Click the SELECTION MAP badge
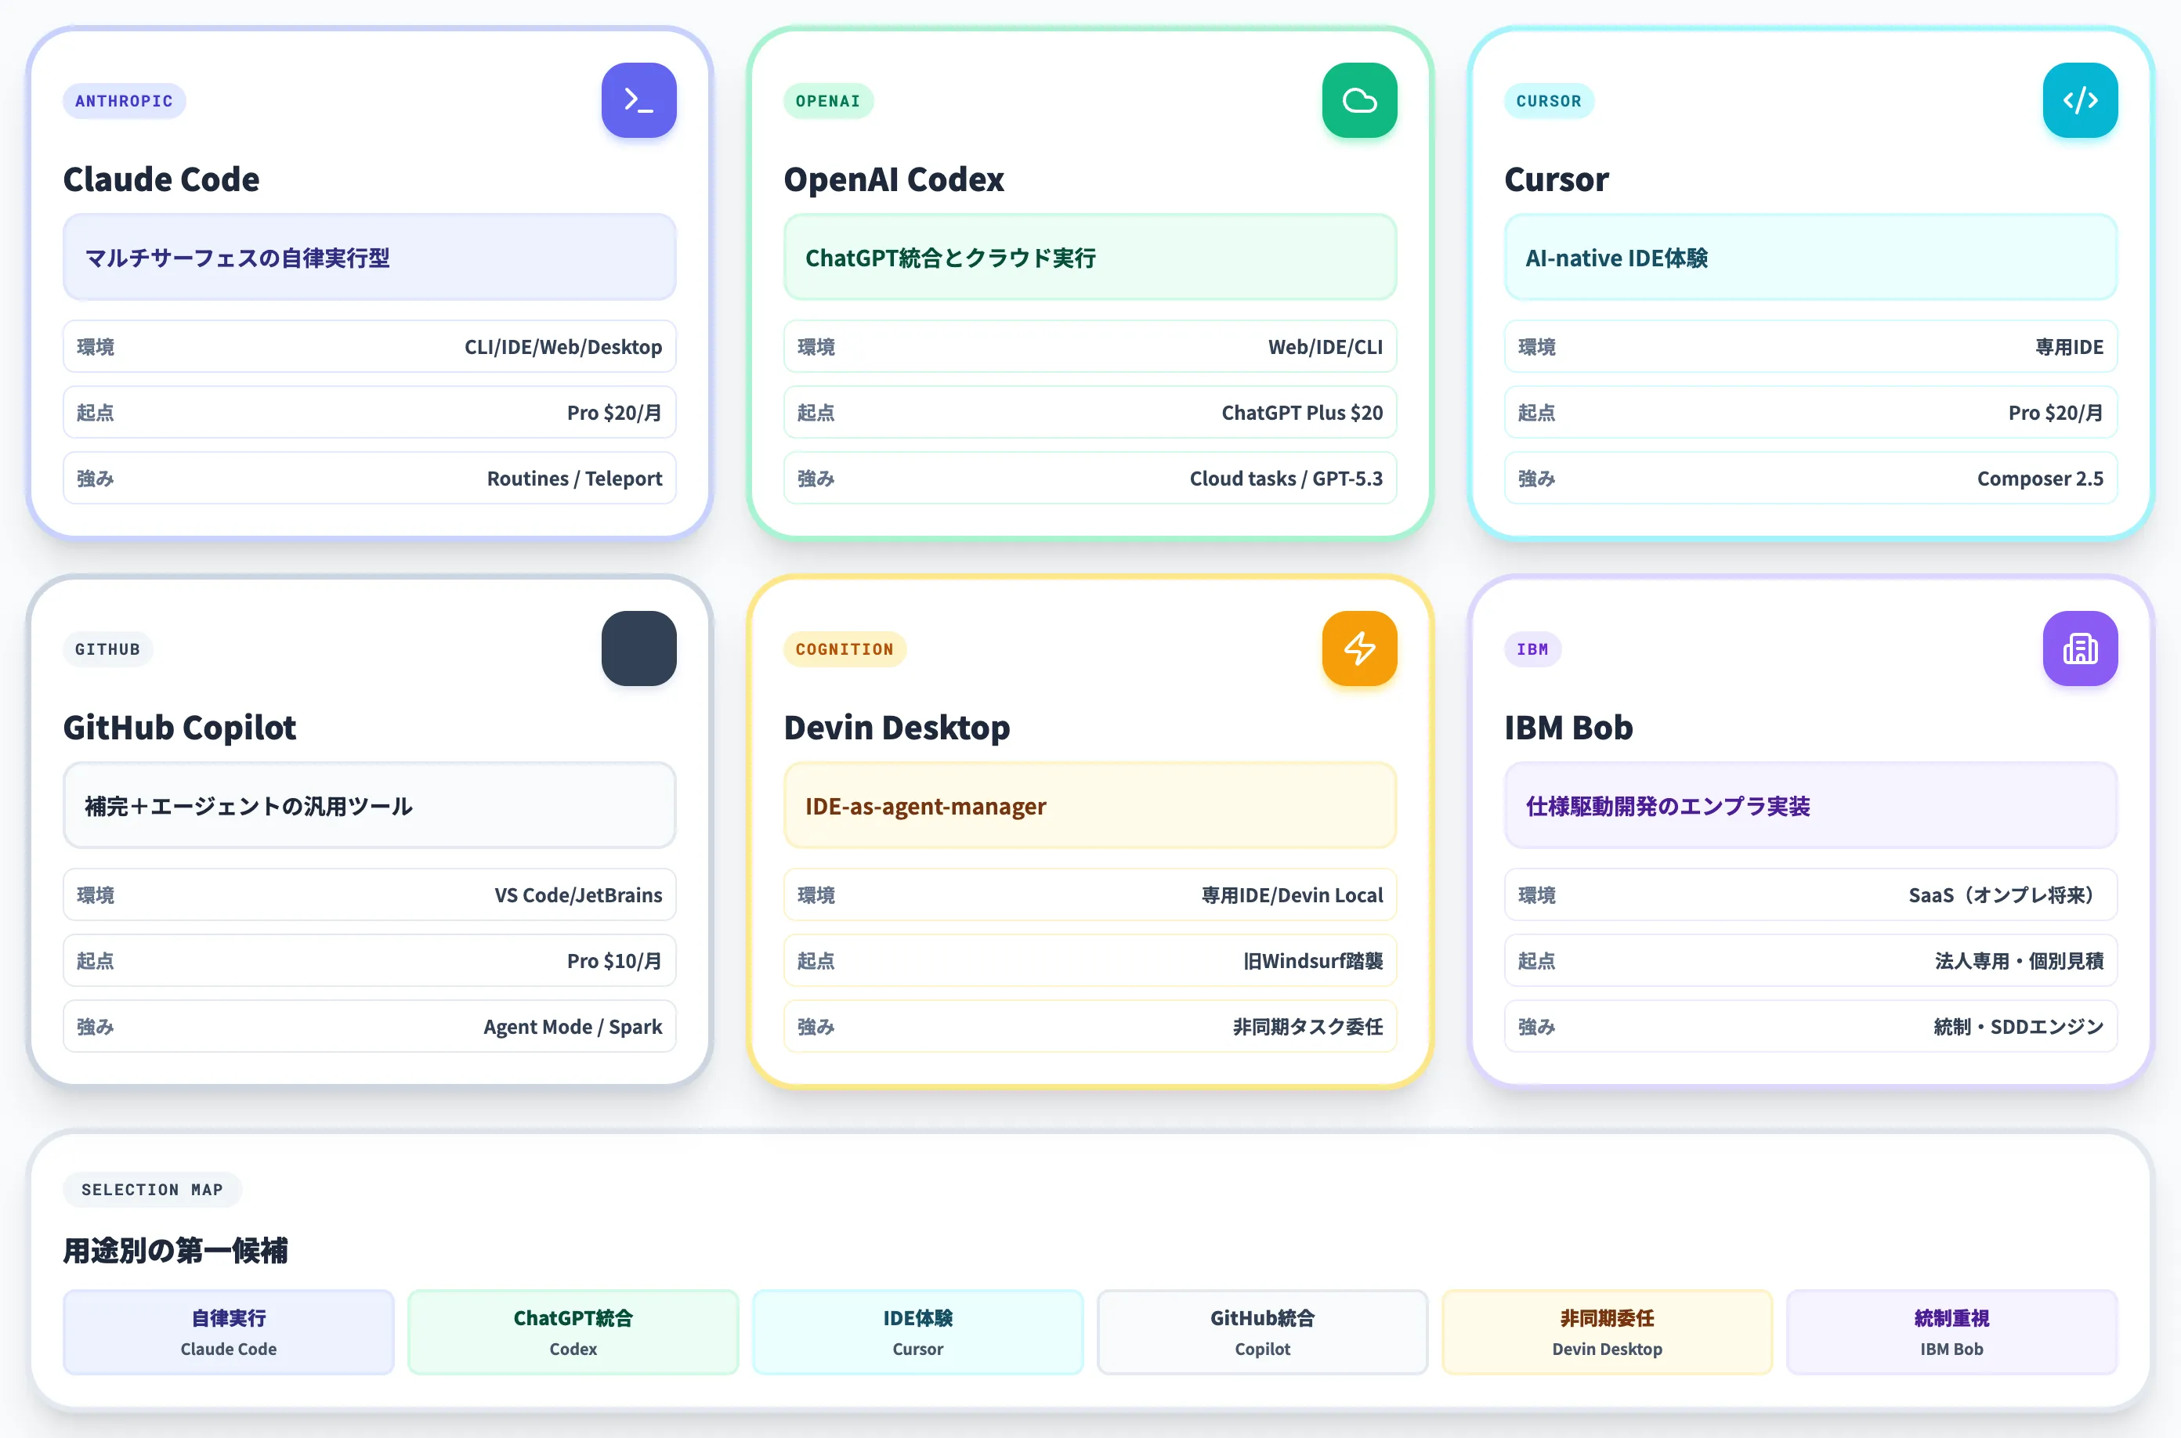Viewport: 2181px width, 1438px height. click(x=152, y=1190)
